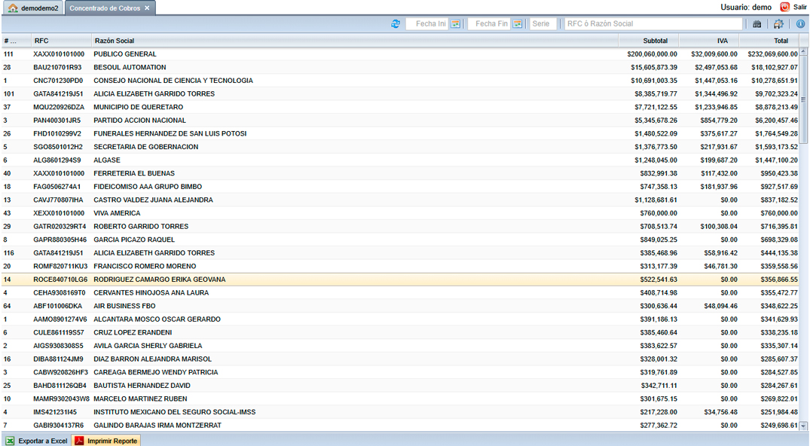Screen dimensions: 810x446
Task: Click into the Serie input field
Action: point(543,24)
